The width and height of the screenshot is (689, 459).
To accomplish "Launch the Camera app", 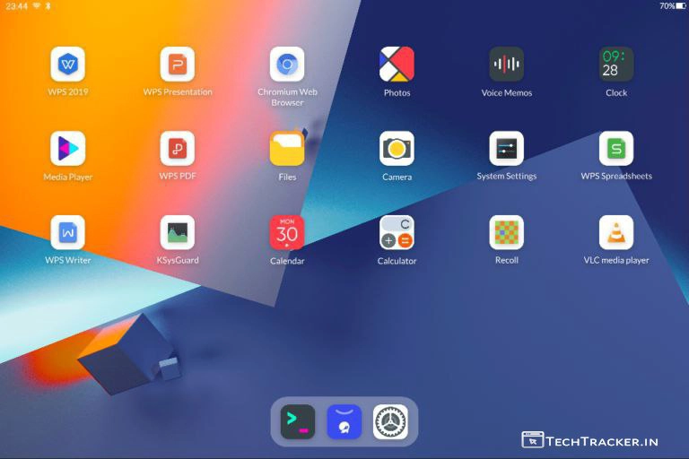I will pyautogui.click(x=397, y=149).
